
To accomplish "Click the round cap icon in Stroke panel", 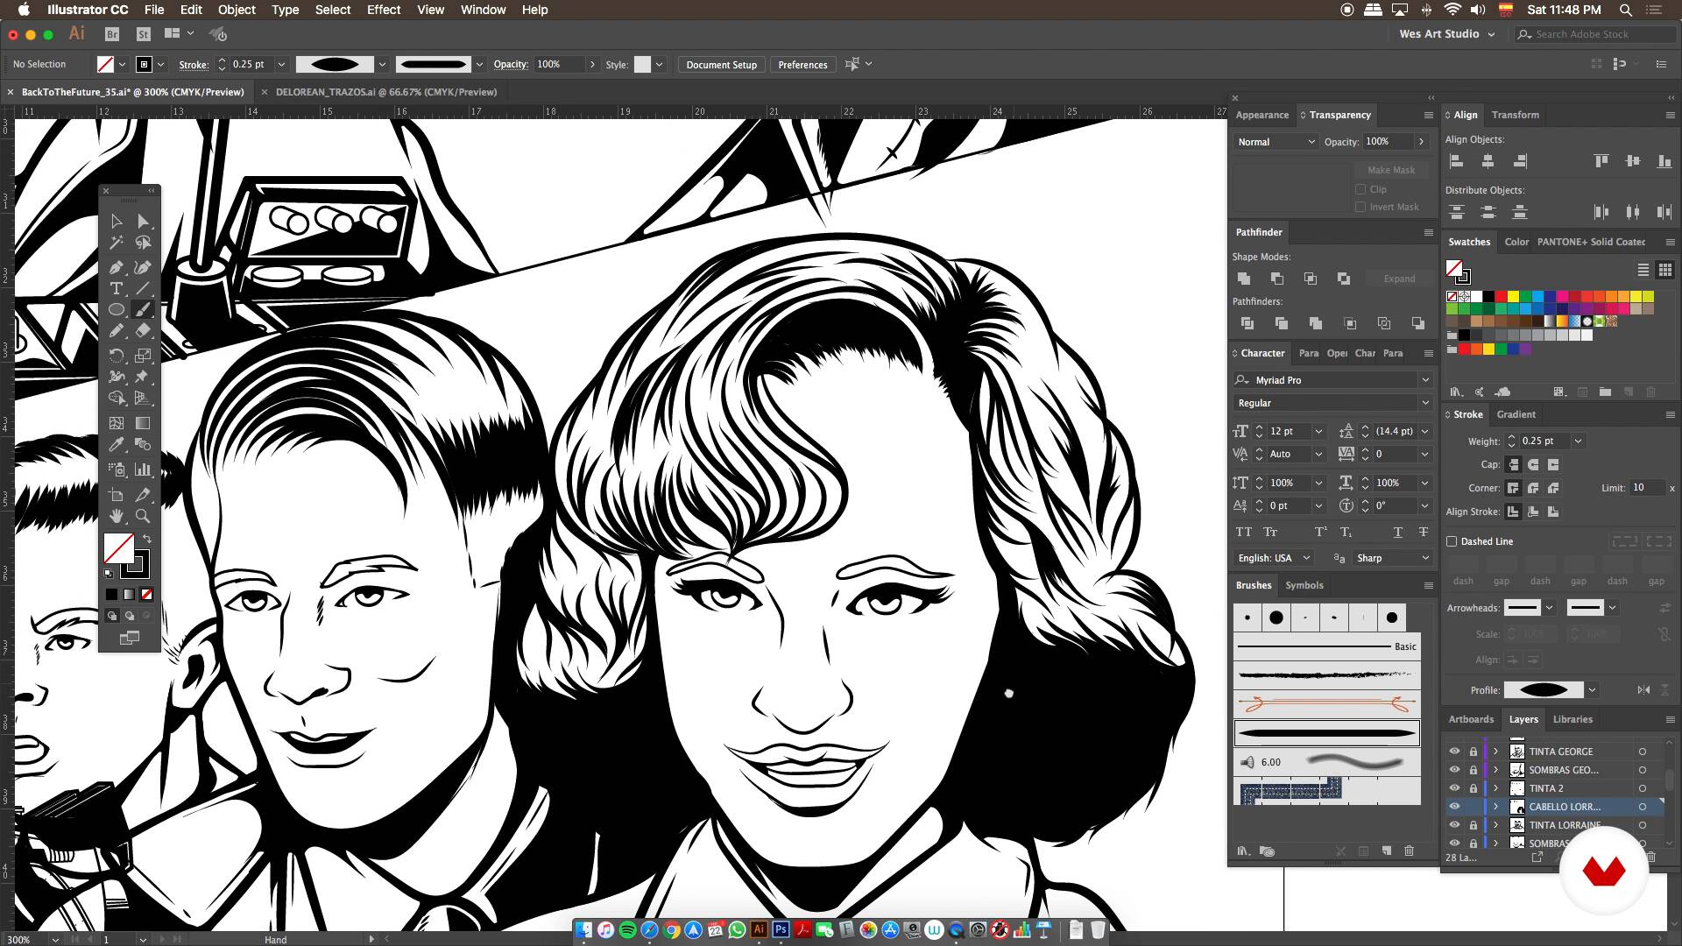I will pos(1533,464).
